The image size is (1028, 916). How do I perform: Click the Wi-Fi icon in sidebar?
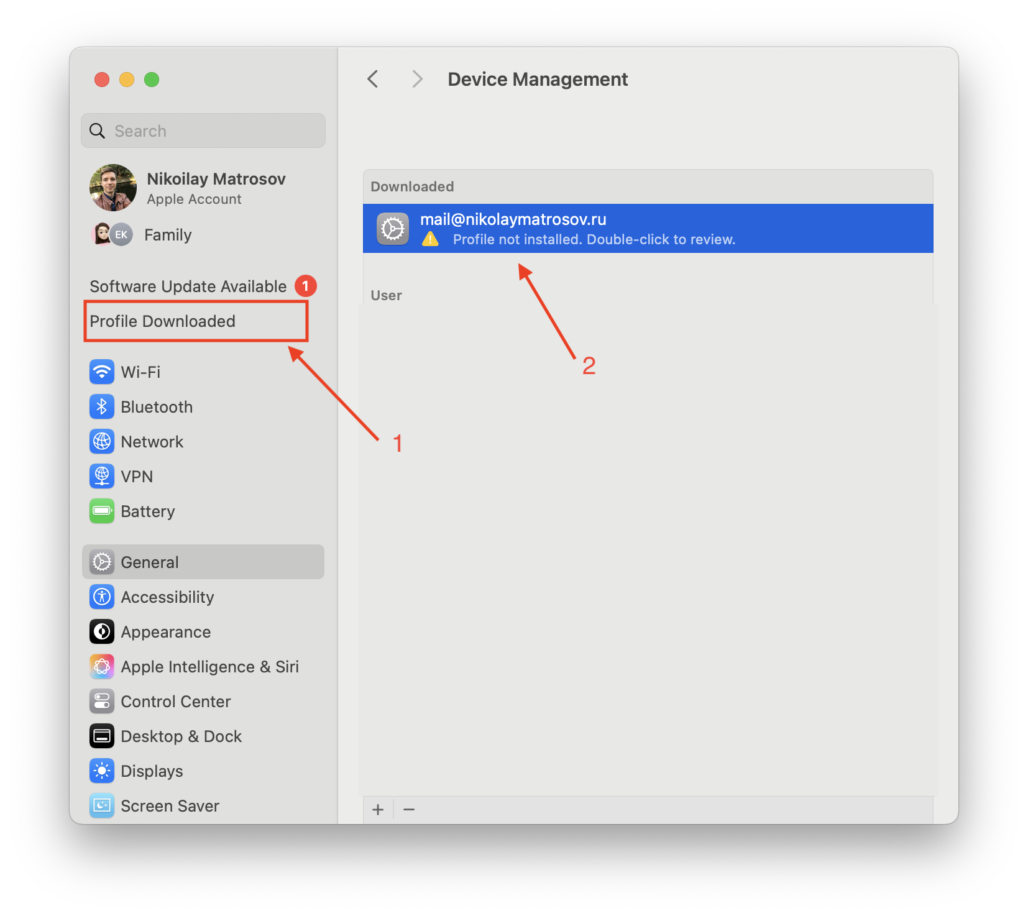coord(102,372)
